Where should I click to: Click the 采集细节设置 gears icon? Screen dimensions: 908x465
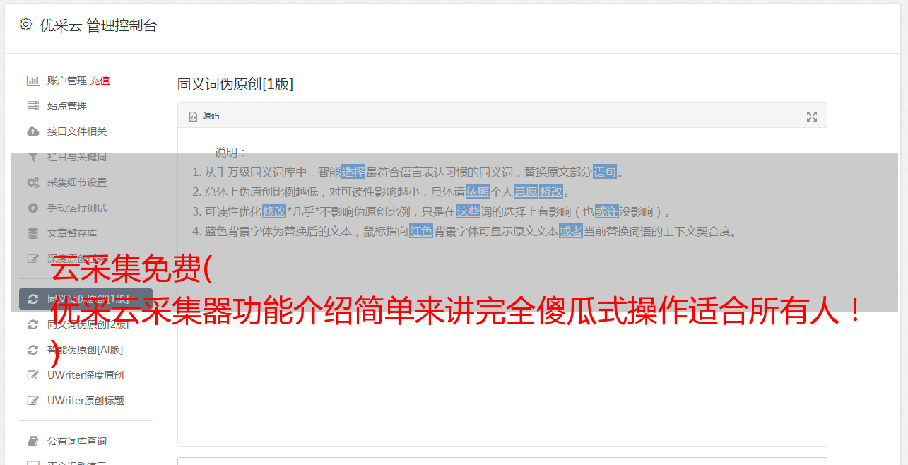(x=33, y=182)
